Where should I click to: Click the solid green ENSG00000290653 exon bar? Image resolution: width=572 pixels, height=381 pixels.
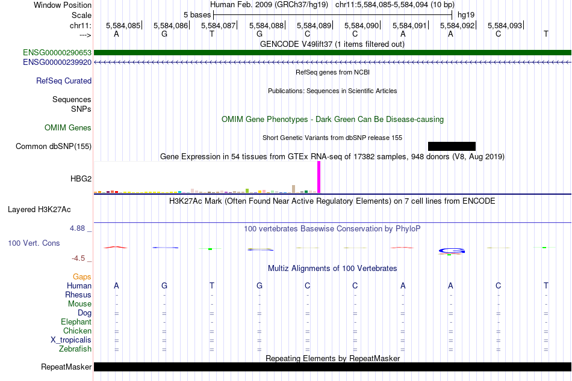(x=332, y=53)
